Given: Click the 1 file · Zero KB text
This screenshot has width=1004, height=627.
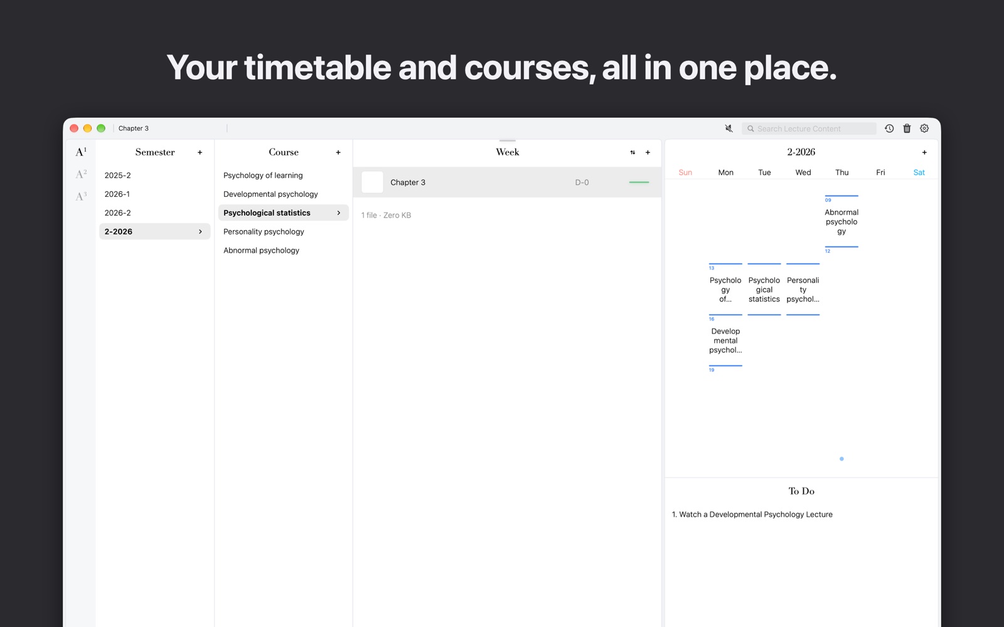Looking at the screenshot, I should [x=386, y=216].
